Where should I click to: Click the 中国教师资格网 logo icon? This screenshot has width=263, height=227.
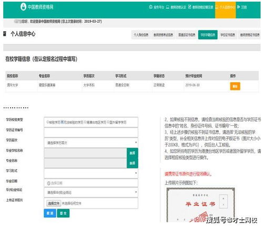pyautogui.click(x=23, y=7)
